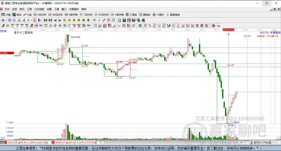Open the 公式选股 menu
This screenshot has width=281, height=151.
pyautogui.click(x=39, y=9)
